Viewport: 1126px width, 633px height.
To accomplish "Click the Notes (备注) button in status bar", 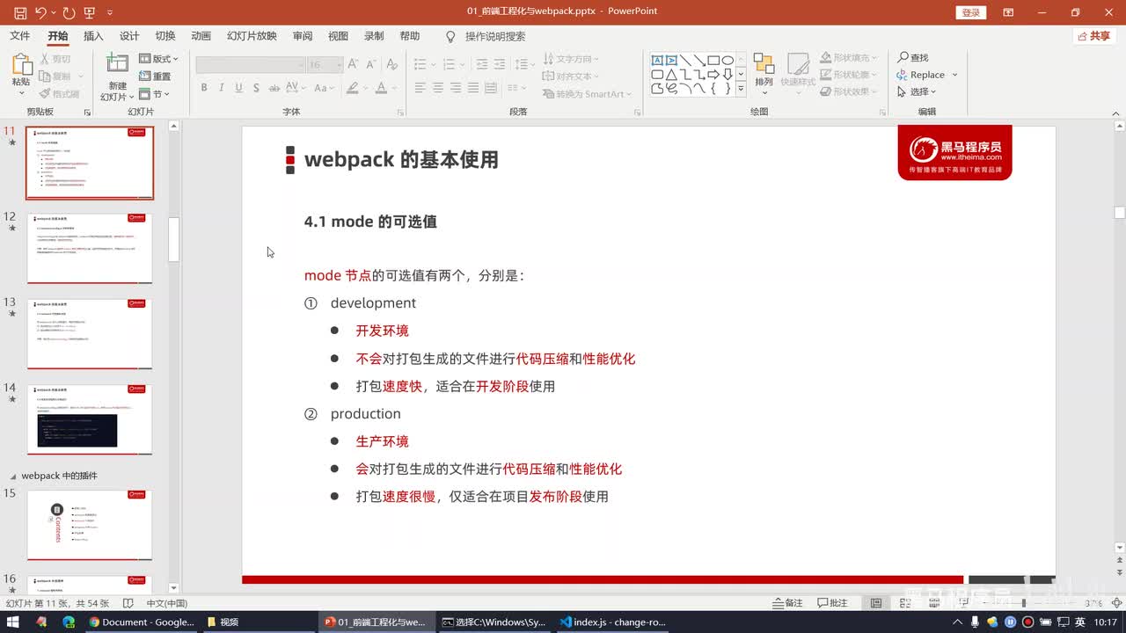I will pos(787,603).
